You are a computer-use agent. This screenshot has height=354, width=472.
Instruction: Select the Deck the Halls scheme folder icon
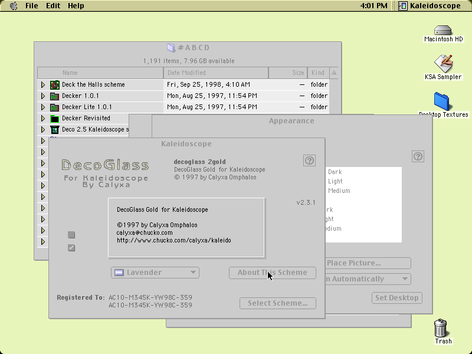pyautogui.click(x=54, y=84)
